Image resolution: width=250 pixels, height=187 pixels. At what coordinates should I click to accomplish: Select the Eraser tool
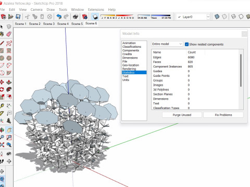coord(9,34)
